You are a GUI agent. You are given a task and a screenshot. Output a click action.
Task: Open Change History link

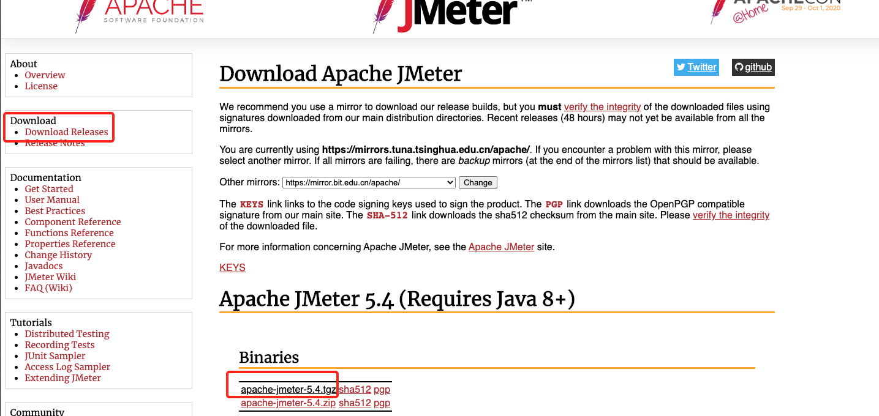tap(58, 255)
